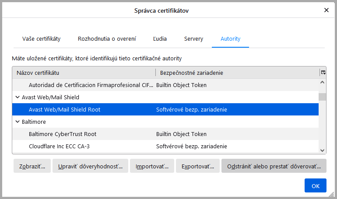This screenshot has height=199, width=337.
Task: Switch to the Ľudia tab
Action: pyautogui.click(x=160, y=39)
